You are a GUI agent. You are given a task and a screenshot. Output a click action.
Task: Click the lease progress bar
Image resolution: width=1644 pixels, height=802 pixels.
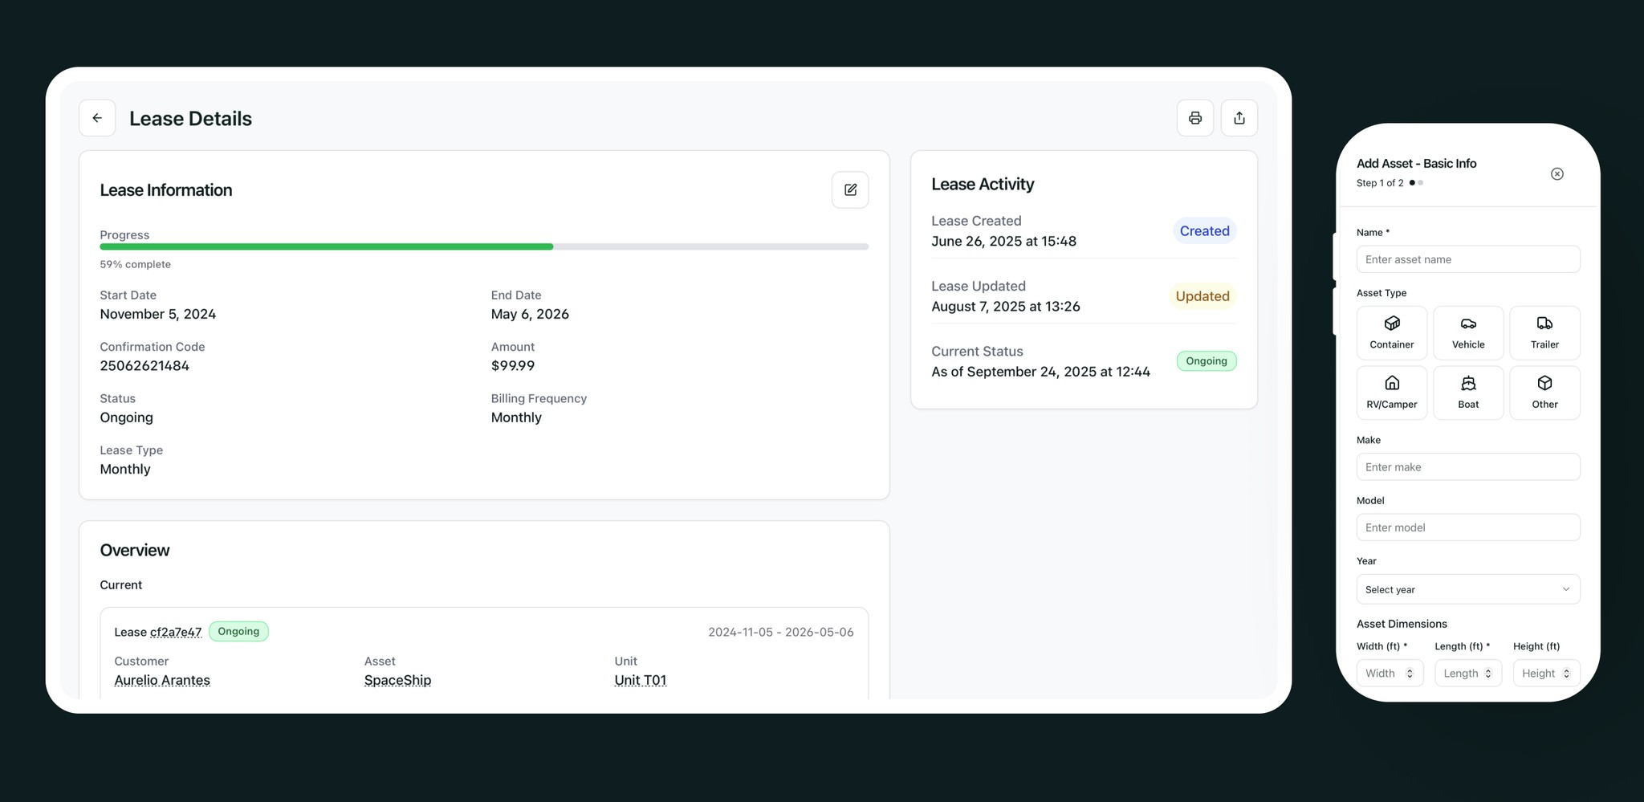[x=484, y=246]
